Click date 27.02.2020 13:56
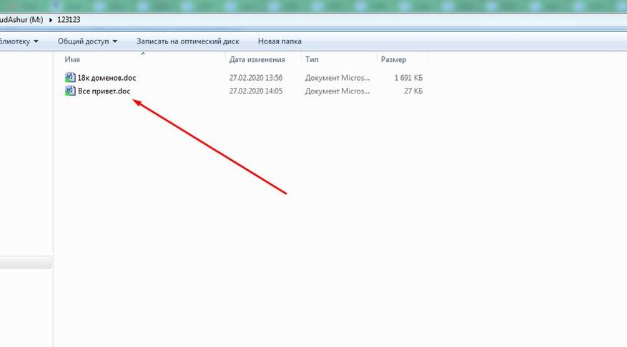 (256, 78)
